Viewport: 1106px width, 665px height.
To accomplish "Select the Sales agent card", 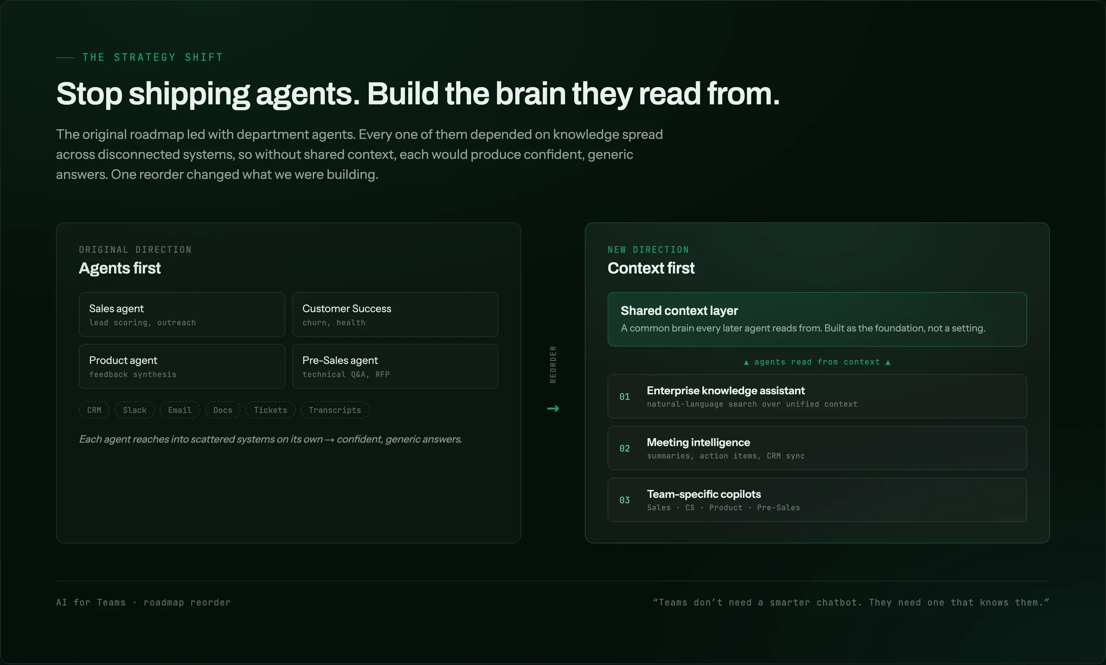I will [x=182, y=315].
